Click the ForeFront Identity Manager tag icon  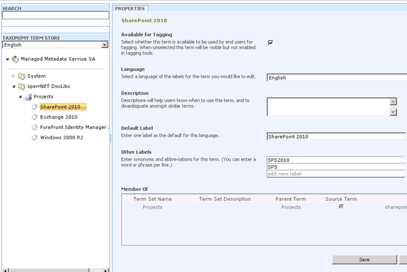[x=34, y=127]
